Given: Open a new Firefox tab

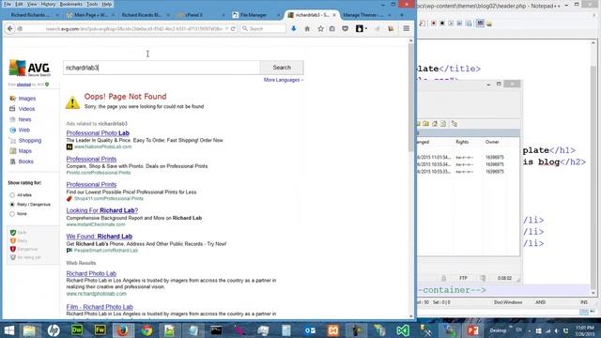Looking at the screenshot, I should tap(402, 15).
